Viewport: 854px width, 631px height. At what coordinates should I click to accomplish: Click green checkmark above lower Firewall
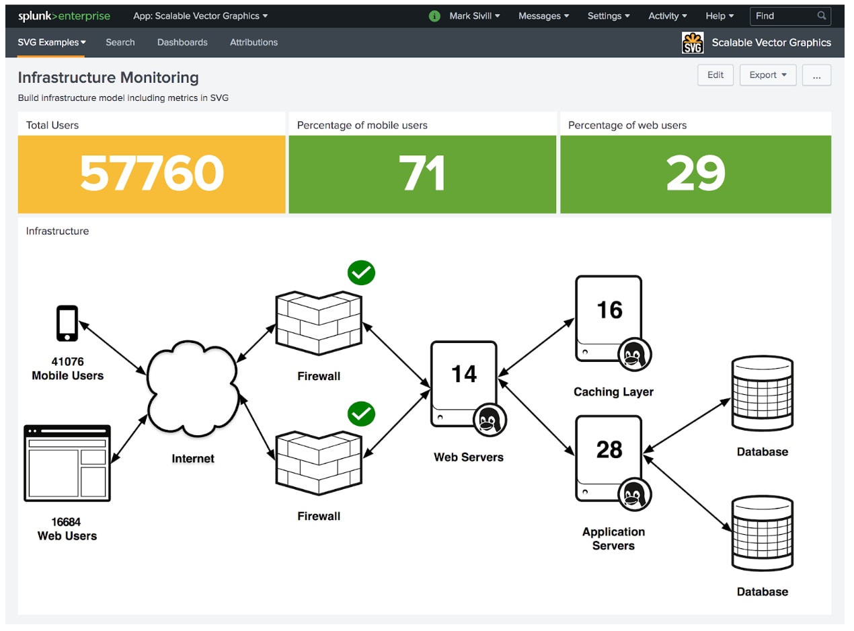pyautogui.click(x=361, y=414)
